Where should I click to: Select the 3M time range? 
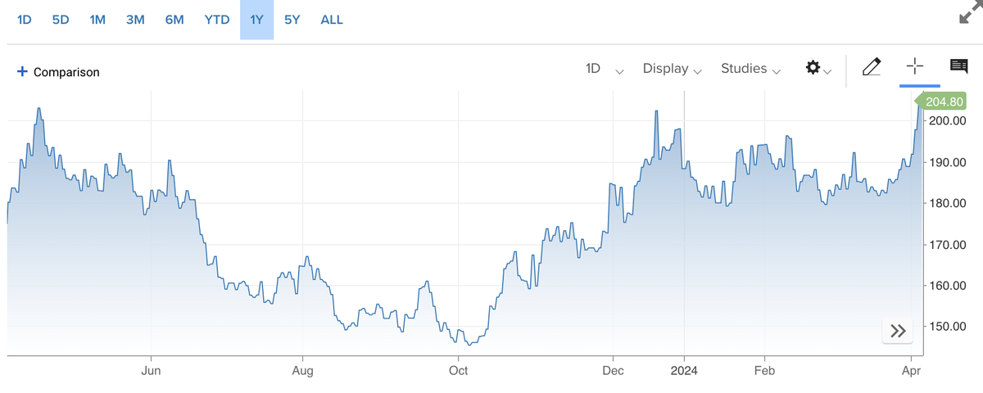(x=135, y=20)
